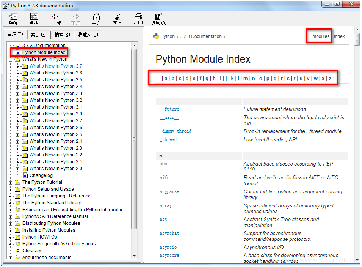Open the _dummy_thread module link
The height and width of the screenshot is (267, 362).
(x=176, y=131)
